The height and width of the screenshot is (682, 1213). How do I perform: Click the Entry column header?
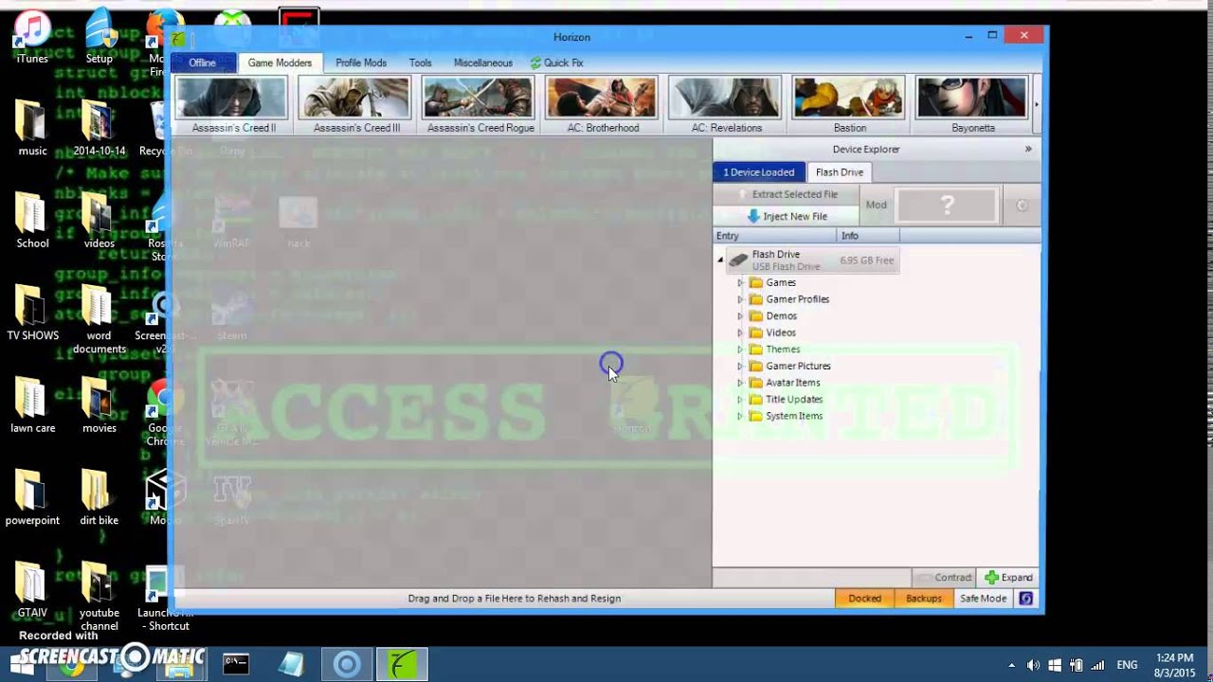point(774,235)
